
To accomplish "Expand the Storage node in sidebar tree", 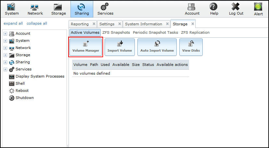I will point(5,55).
